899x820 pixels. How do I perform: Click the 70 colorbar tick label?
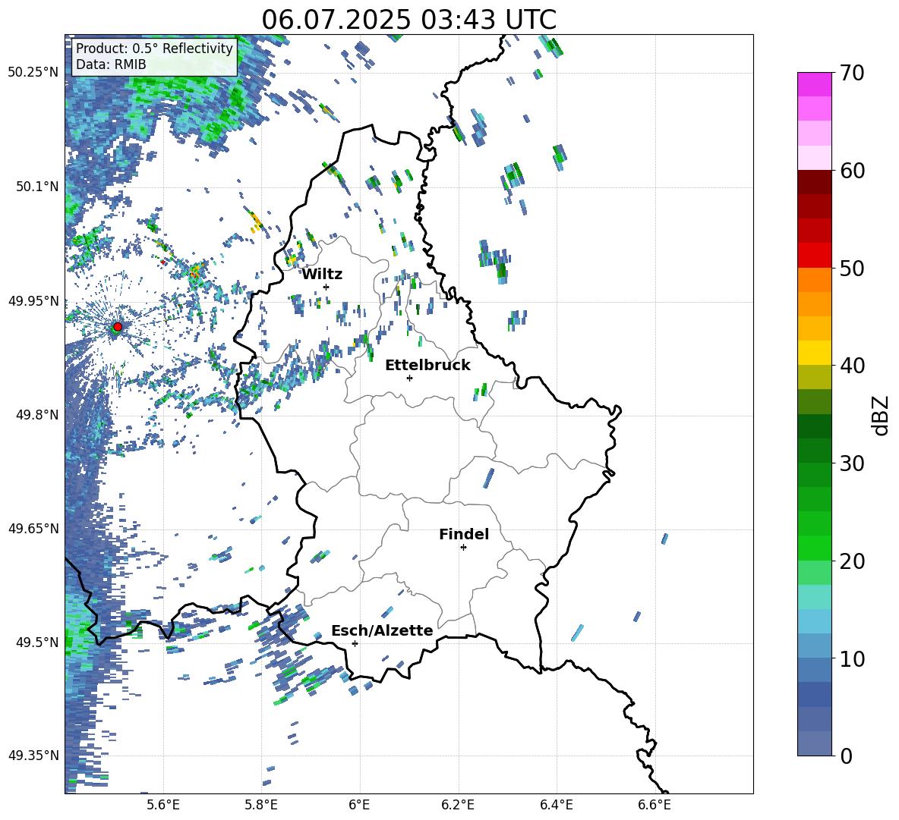[x=852, y=74]
